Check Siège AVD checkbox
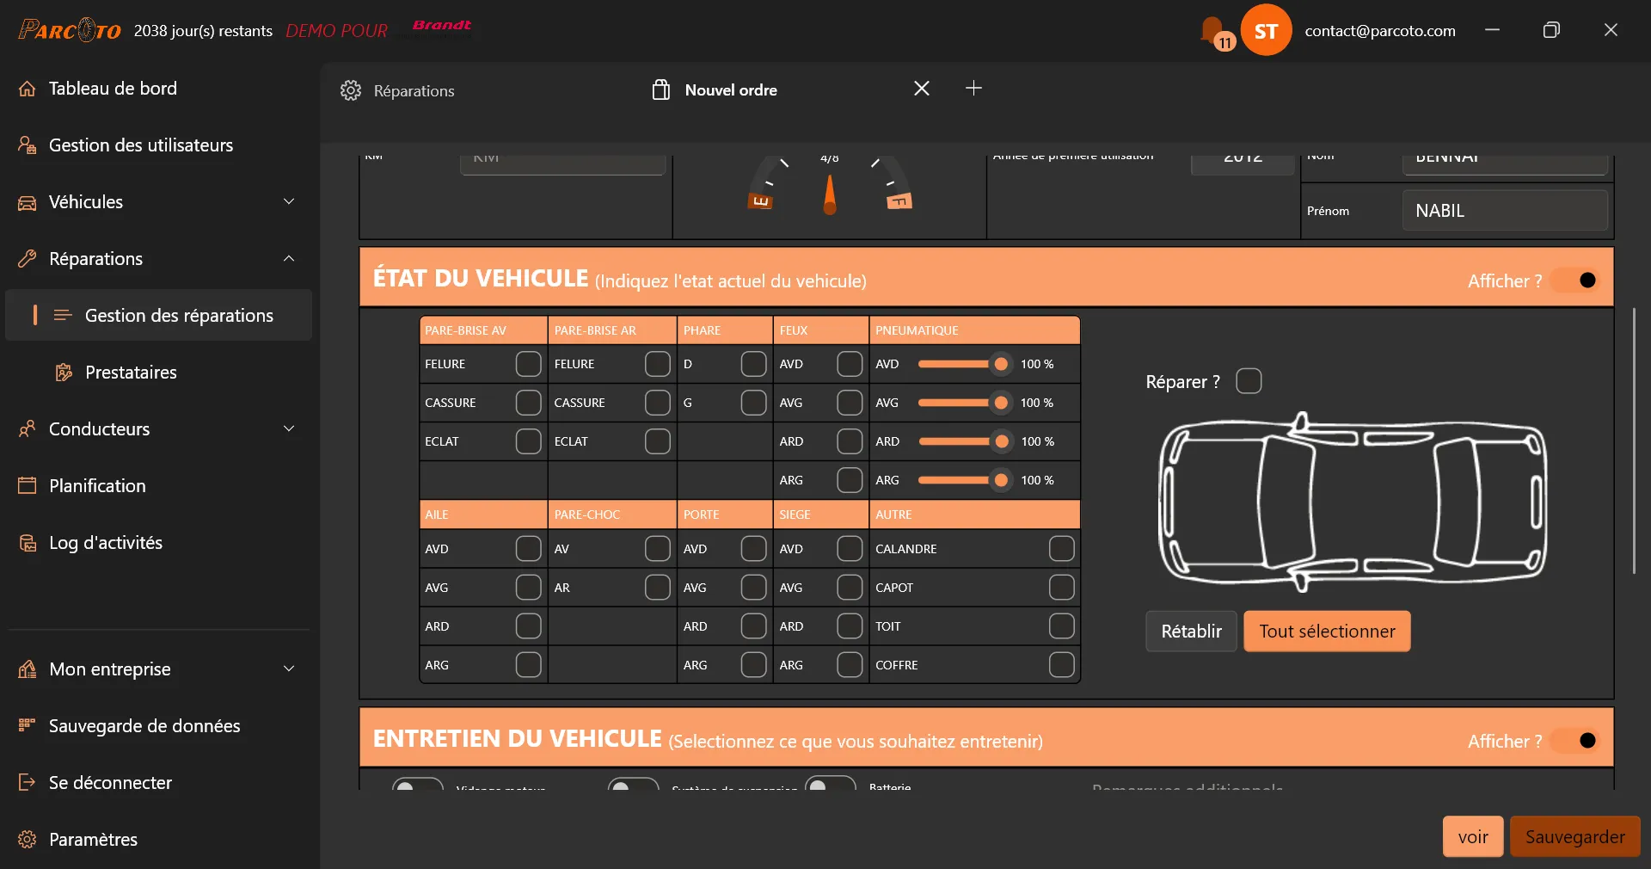The width and height of the screenshot is (1651, 869). (x=850, y=549)
